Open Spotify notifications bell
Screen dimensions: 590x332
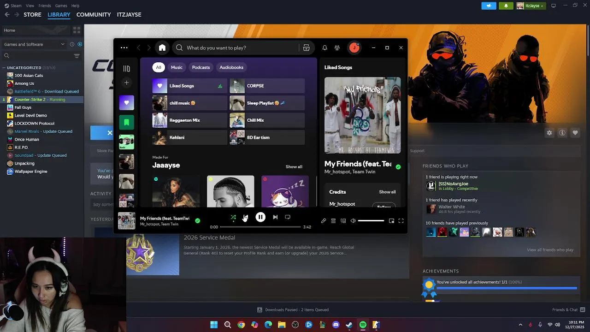pos(324,47)
